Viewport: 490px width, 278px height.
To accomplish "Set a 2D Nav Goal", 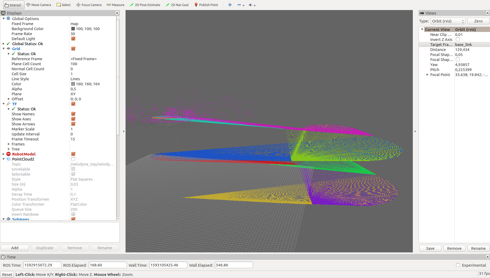I will pyautogui.click(x=177, y=5).
